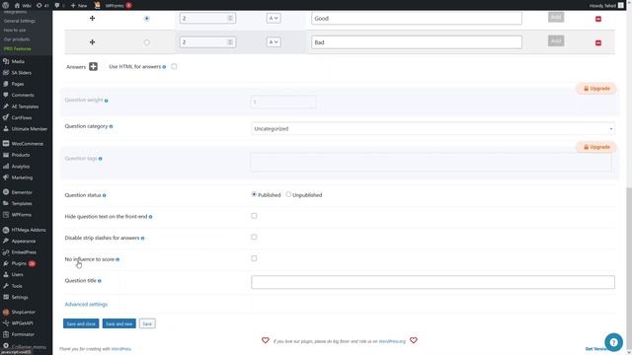Edit the Good answer text field
Viewport: 632px width, 355px height.
pos(417,18)
